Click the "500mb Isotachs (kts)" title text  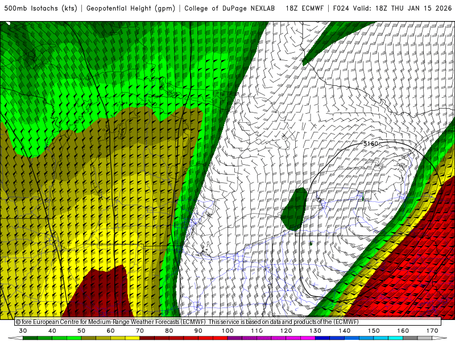40,9
